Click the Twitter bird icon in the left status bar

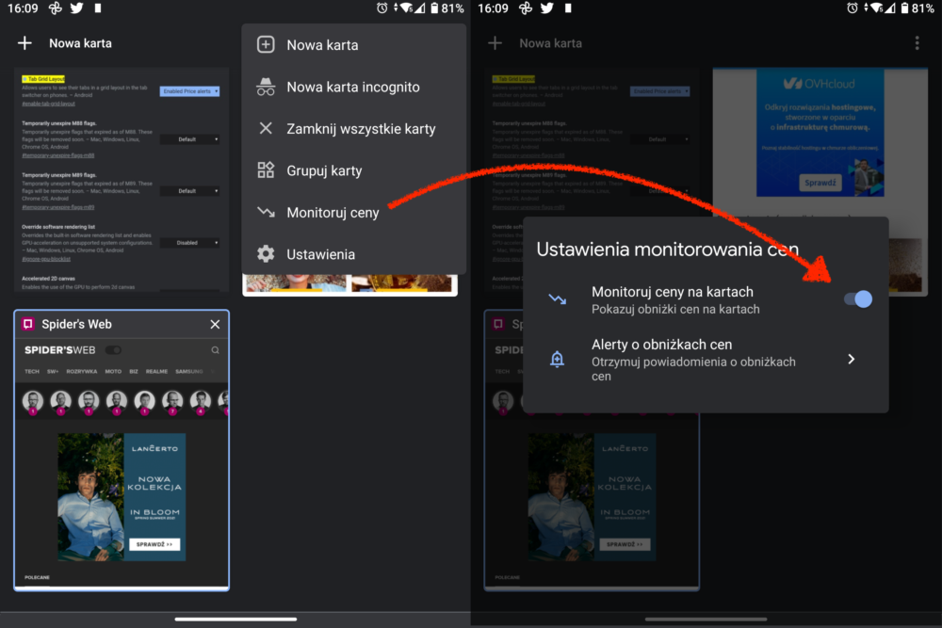tap(77, 8)
